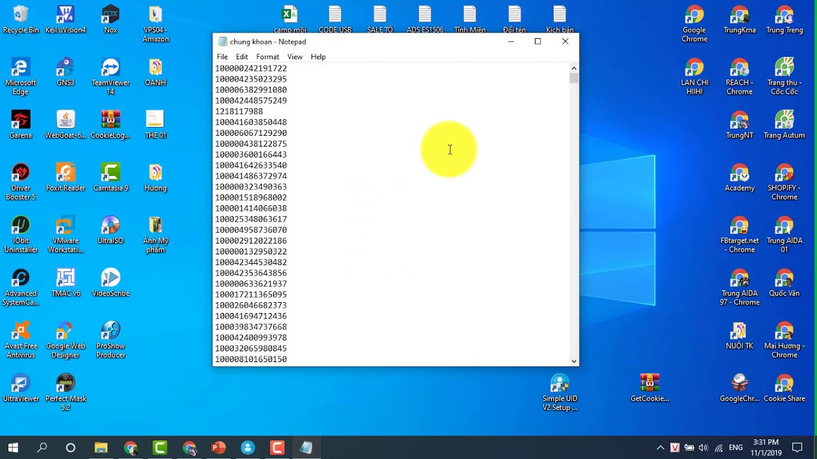Select the Driver Booster 5 desktop icon
Screen dimensions: 817x459
20,182
